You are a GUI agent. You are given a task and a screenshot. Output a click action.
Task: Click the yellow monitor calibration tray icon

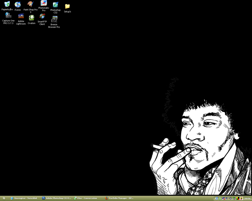tap(241, 198)
